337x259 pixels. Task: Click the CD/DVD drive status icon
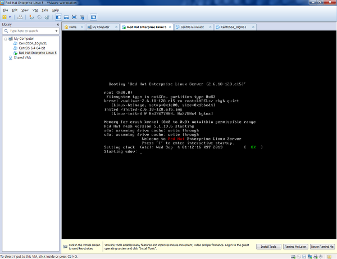tap(299, 257)
